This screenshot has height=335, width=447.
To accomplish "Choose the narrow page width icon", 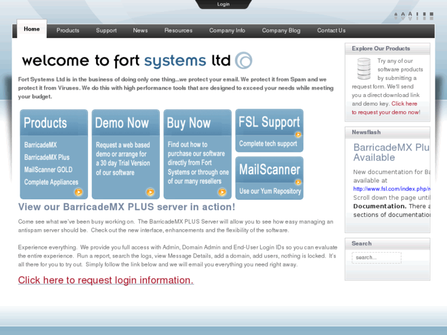I will [x=417, y=16].
